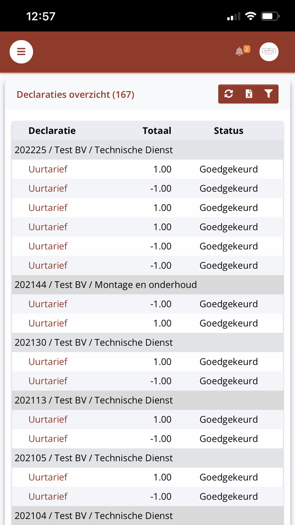Screen dimensions: 295x525
Task: Collapse group 202225 Technische Dienst
Action: tap(94, 150)
